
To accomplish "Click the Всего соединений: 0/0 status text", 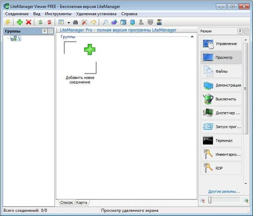I will pyautogui.click(x=25, y=210).
